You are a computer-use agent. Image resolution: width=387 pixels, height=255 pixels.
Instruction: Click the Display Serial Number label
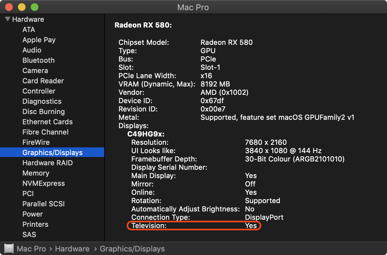coord(170,167)
